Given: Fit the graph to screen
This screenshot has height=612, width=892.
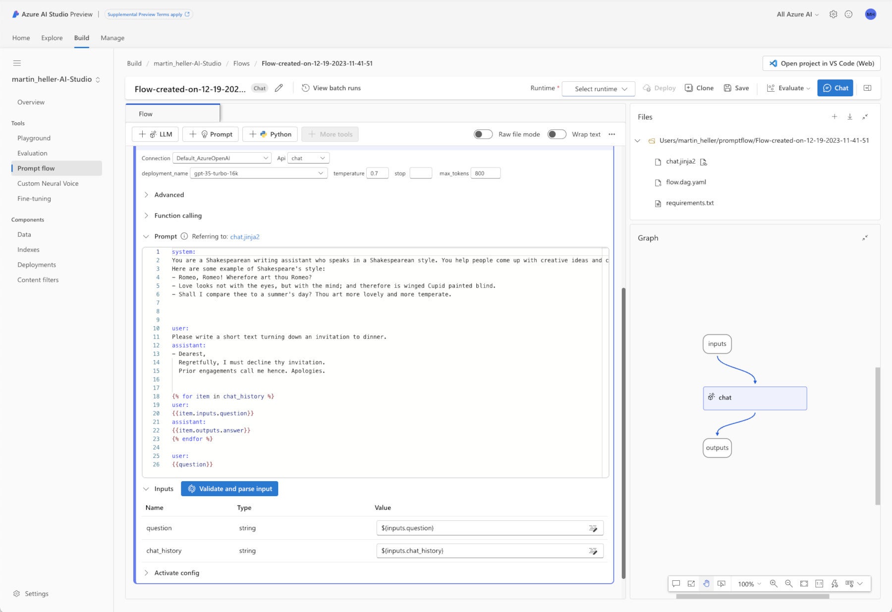Looking at the screenshot, I should (x=804, y=584).
